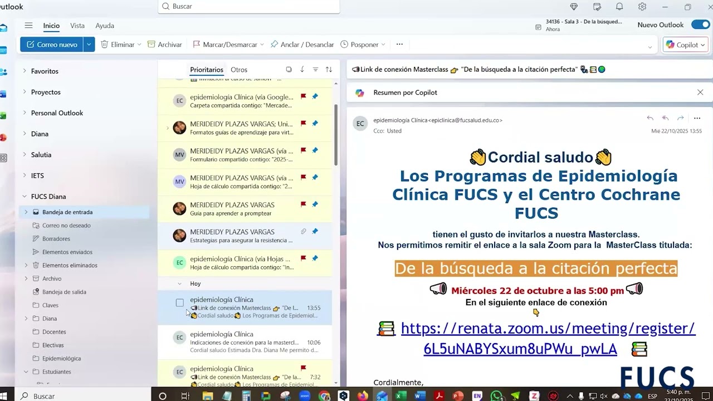Open the hamburger navigation menu
Image resolution: width=713 pixels, height=401 pixels.
point(28,25)
